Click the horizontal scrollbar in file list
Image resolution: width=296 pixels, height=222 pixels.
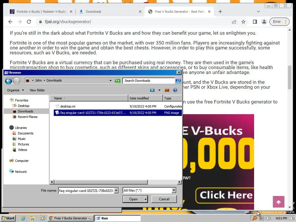[101, 182]
